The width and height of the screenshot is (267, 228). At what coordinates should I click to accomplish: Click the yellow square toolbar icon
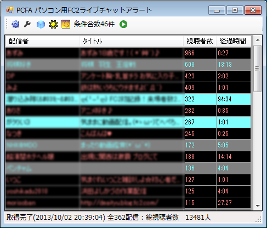66,24
